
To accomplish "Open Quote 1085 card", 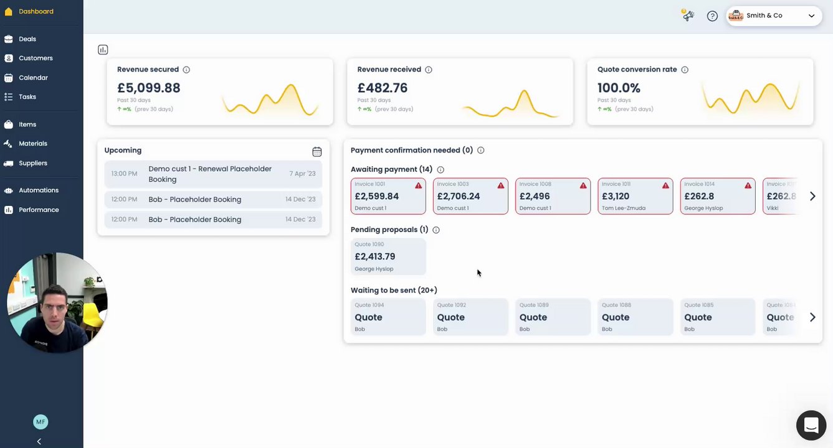I will click(x=717, y=317).
